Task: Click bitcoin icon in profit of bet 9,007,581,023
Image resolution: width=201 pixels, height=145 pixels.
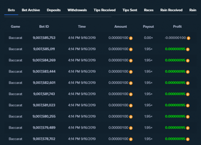Action: tap(188, 106)
